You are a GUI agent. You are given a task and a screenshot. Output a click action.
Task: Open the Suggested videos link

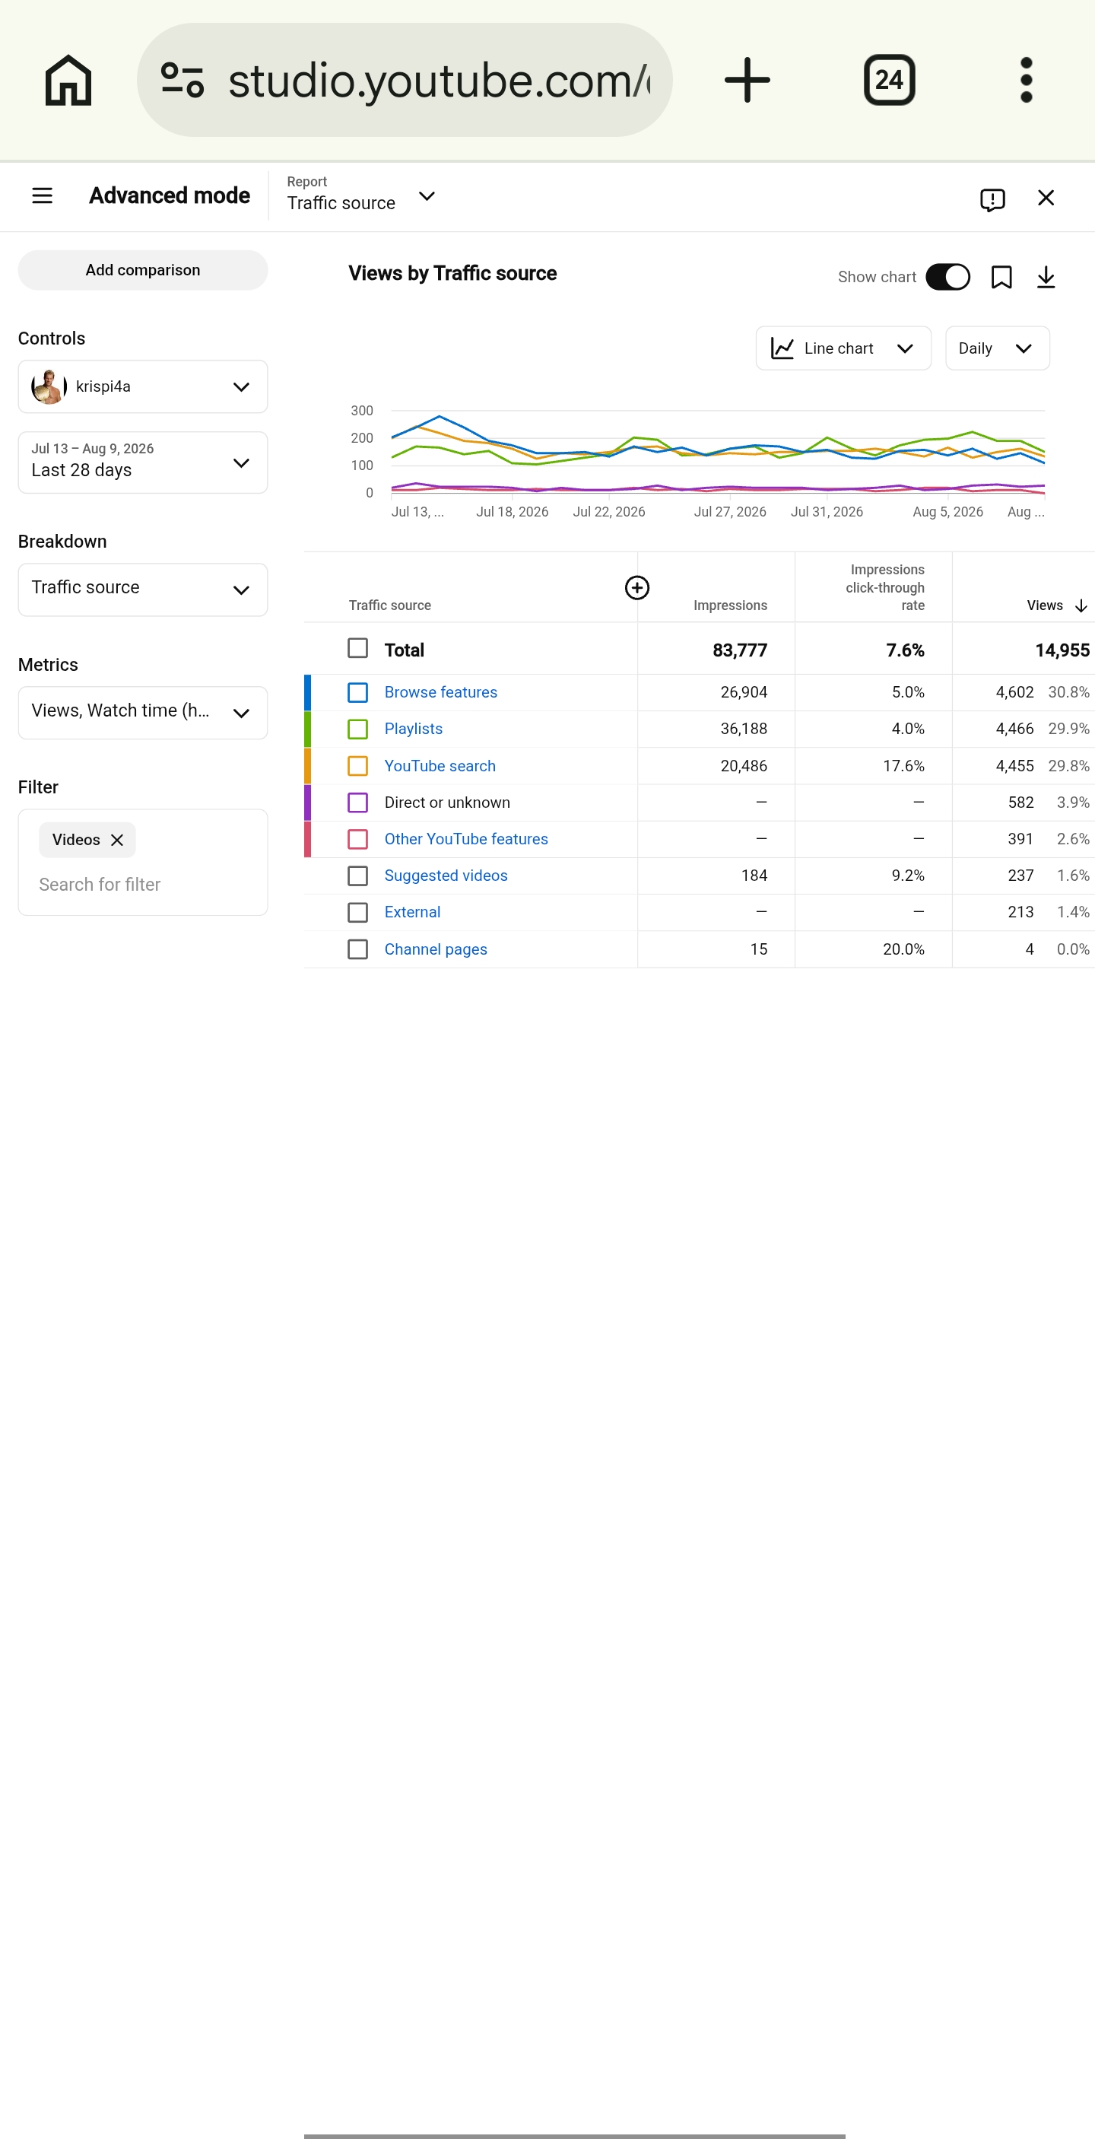point(446,876)
